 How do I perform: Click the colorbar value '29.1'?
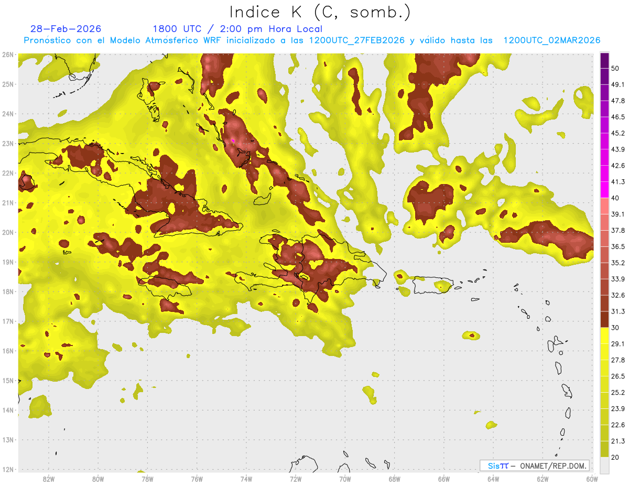click(x=617, y=344)
